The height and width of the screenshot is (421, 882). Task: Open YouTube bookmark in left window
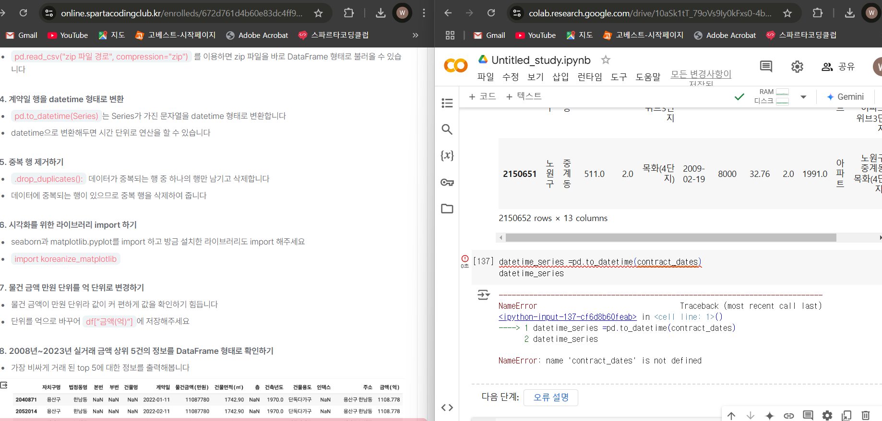68,35
